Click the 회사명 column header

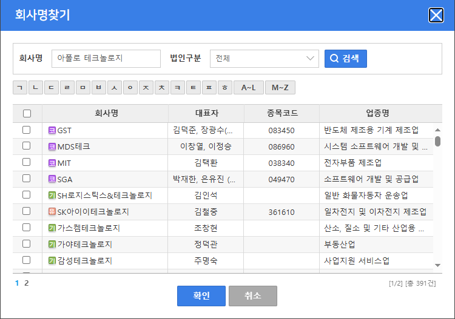pyautogui.click(x=106, y=113)
